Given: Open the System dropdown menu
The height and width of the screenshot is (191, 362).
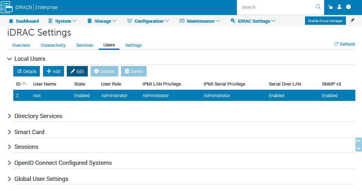Looking at the screenshot, I should tap(63, 21).
